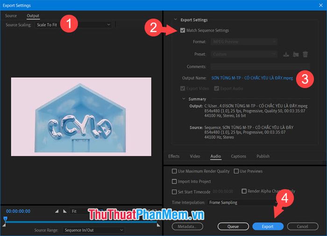Check Import Into Project option
The width and height of the screenshot is (327, 236).
[x=174, y=182]
